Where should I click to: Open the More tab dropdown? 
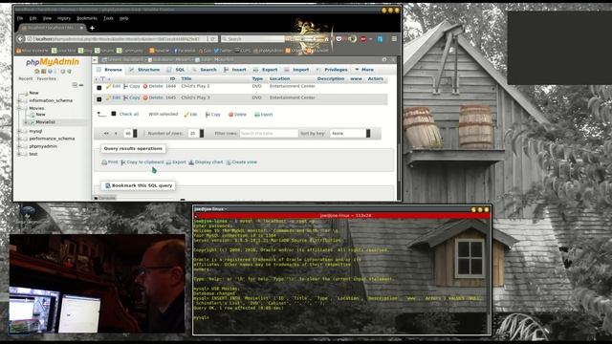point(364,70)
